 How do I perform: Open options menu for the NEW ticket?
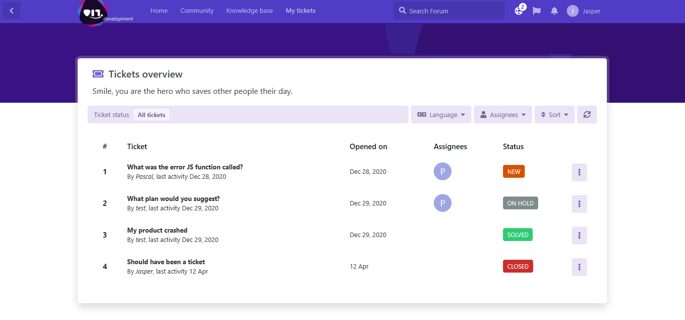[x=579, y=172]
